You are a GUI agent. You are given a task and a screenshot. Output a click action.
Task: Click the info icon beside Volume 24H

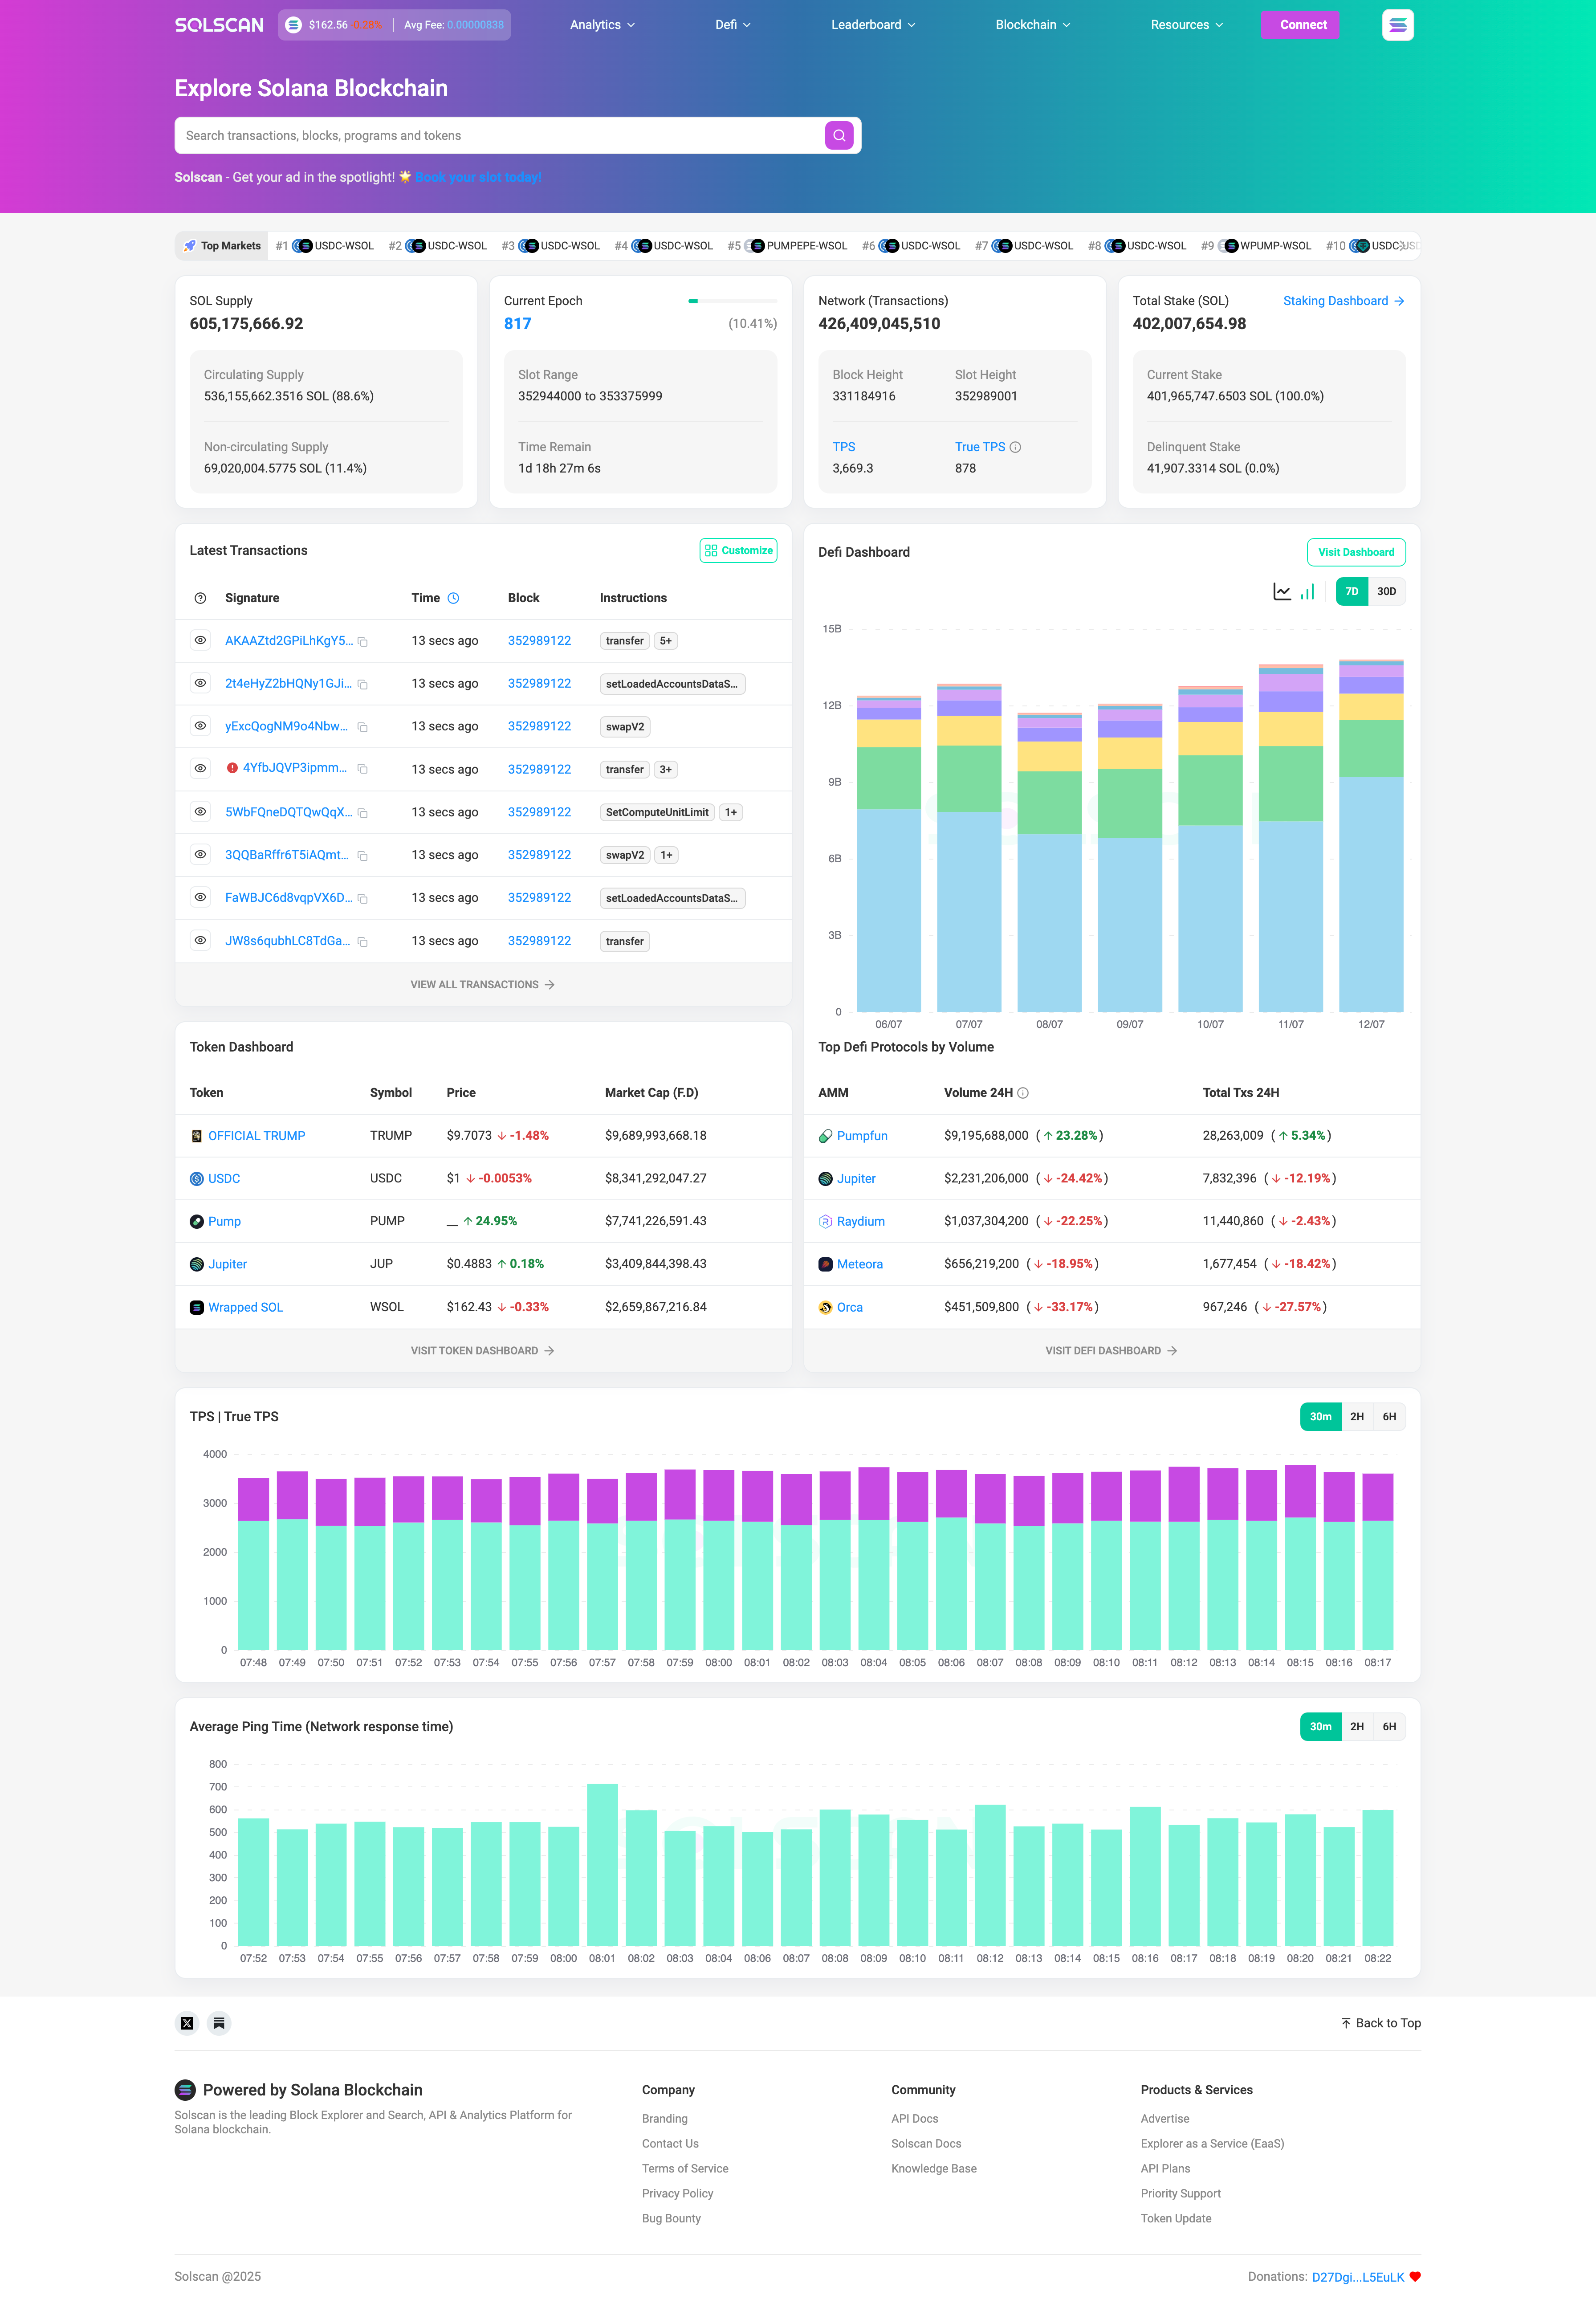click(x=1023, y=1093)
